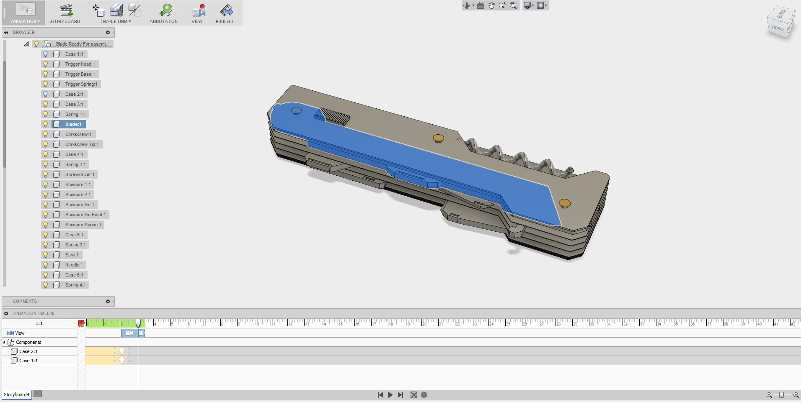
Task: Click Case 2:1 lightbulb action on timeline
Action: pos(122,351)
